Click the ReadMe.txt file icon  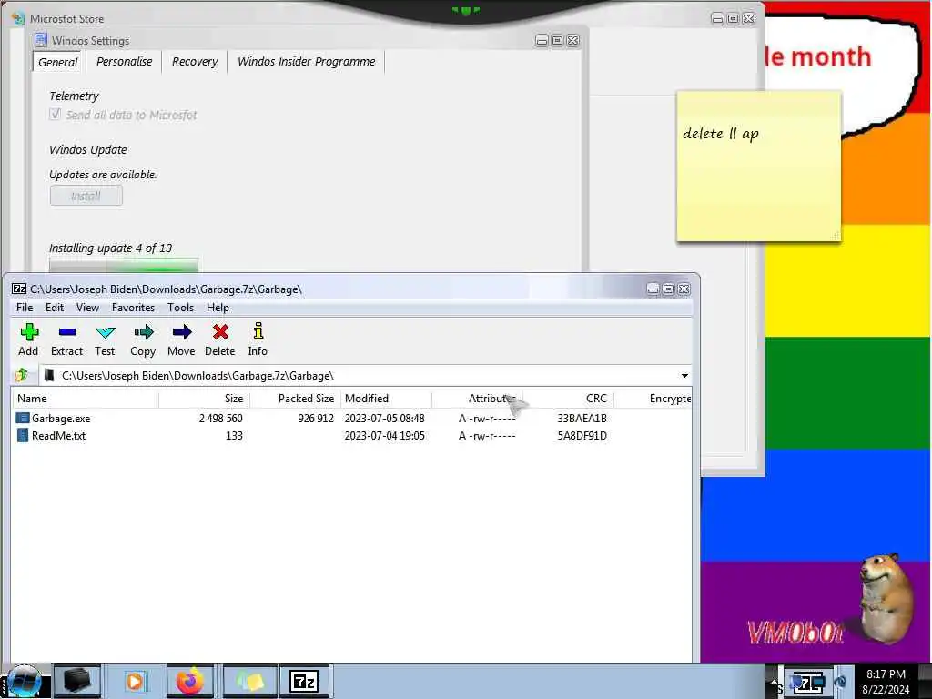pyautogui.click(x=22, y=435)
